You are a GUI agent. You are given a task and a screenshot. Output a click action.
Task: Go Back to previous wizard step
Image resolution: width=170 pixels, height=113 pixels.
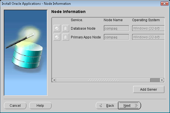pyautogui.click(x=107, y=105)
